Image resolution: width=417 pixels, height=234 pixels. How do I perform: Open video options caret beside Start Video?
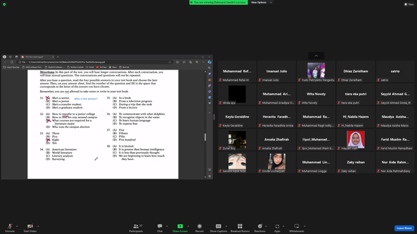point(38,226)
